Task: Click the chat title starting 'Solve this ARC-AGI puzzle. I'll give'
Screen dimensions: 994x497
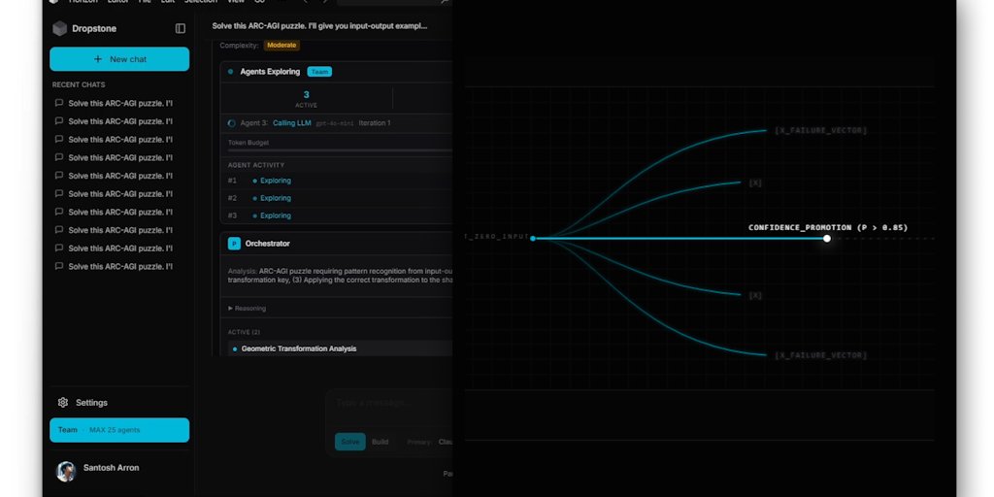Action: (x=319, y=26)
